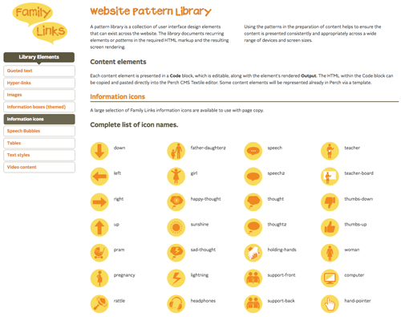The height and width of the screenshot is (317, 401).
Task: Click the 'headphones' label text
Action: (203, 301)
